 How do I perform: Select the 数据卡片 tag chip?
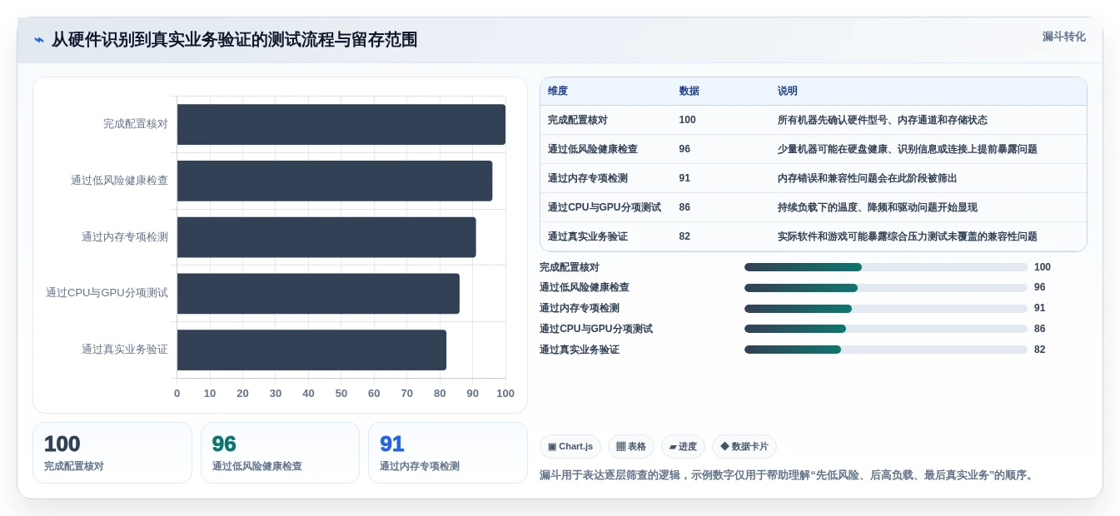[744, 447]
